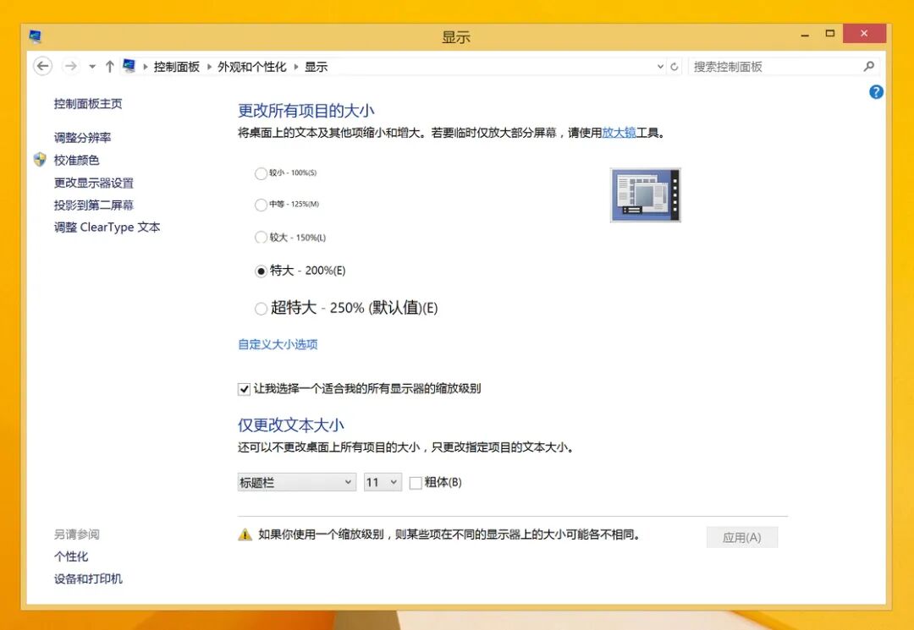Close the 显示 window
The width and height of the screenshot is (914, 630).
coord(864,33)
